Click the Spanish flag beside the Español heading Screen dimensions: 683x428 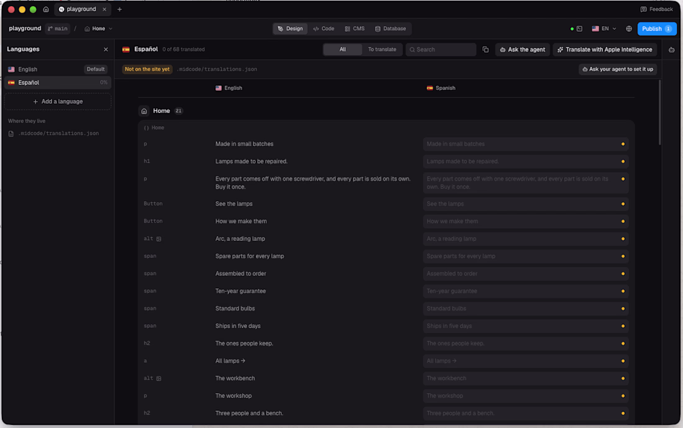[x=126, y=50]
